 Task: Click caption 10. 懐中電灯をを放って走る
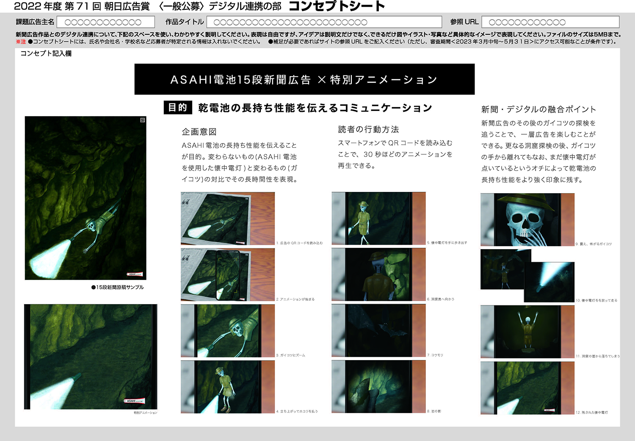coord(596,300)
